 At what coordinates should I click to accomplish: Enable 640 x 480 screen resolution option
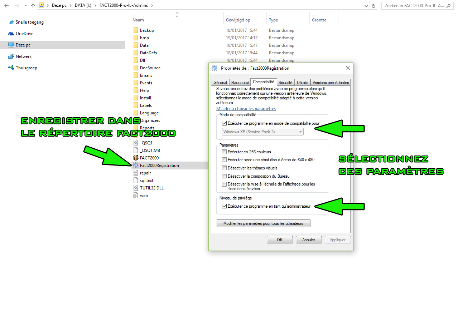225,160
